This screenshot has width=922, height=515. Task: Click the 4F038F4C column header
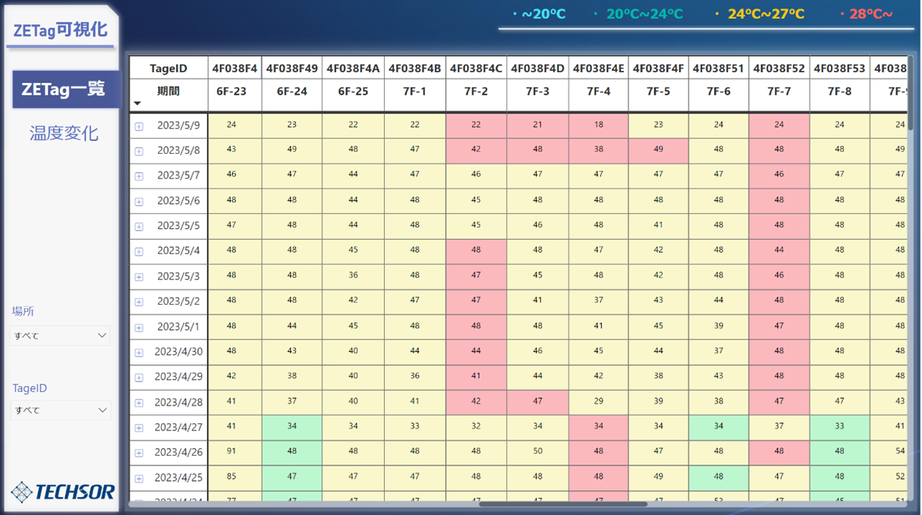[476, 69]
